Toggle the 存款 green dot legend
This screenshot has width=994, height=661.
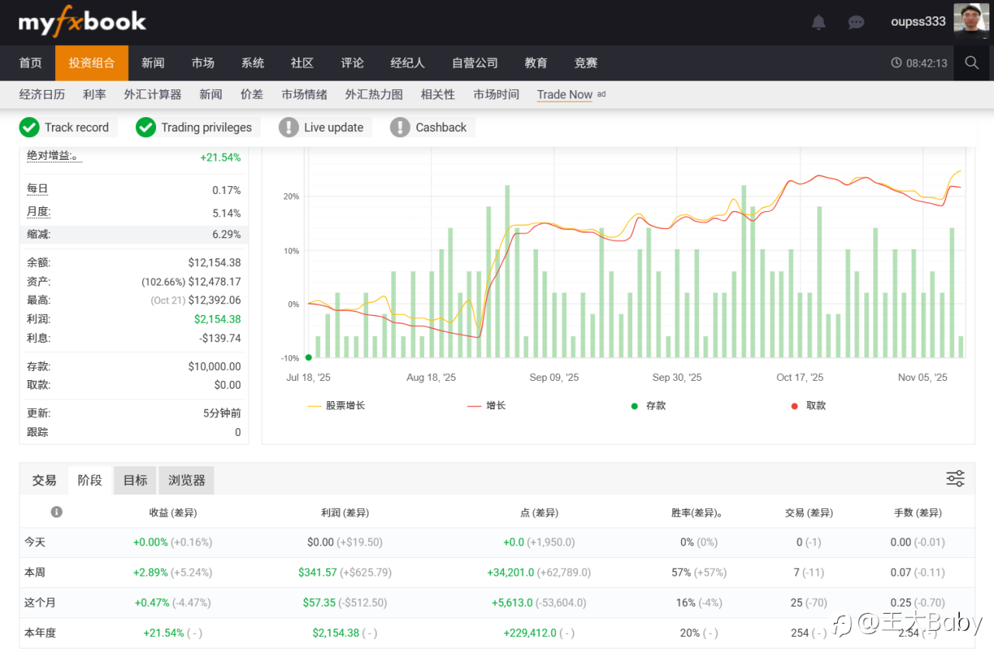648,405
